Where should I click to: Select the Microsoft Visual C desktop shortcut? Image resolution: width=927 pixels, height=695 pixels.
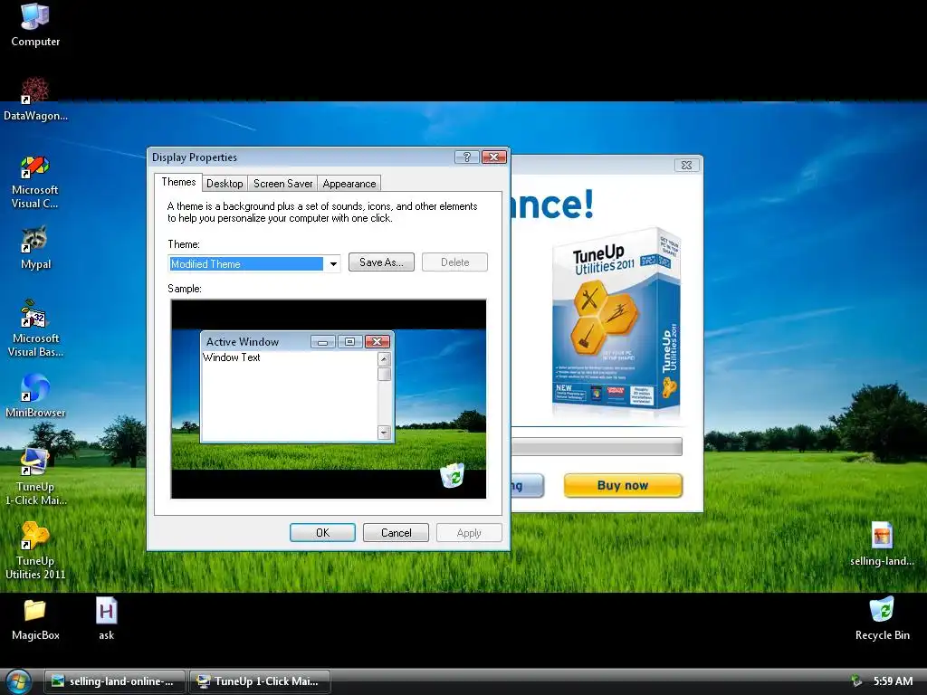pyautogui.click(x=35, y=181)
